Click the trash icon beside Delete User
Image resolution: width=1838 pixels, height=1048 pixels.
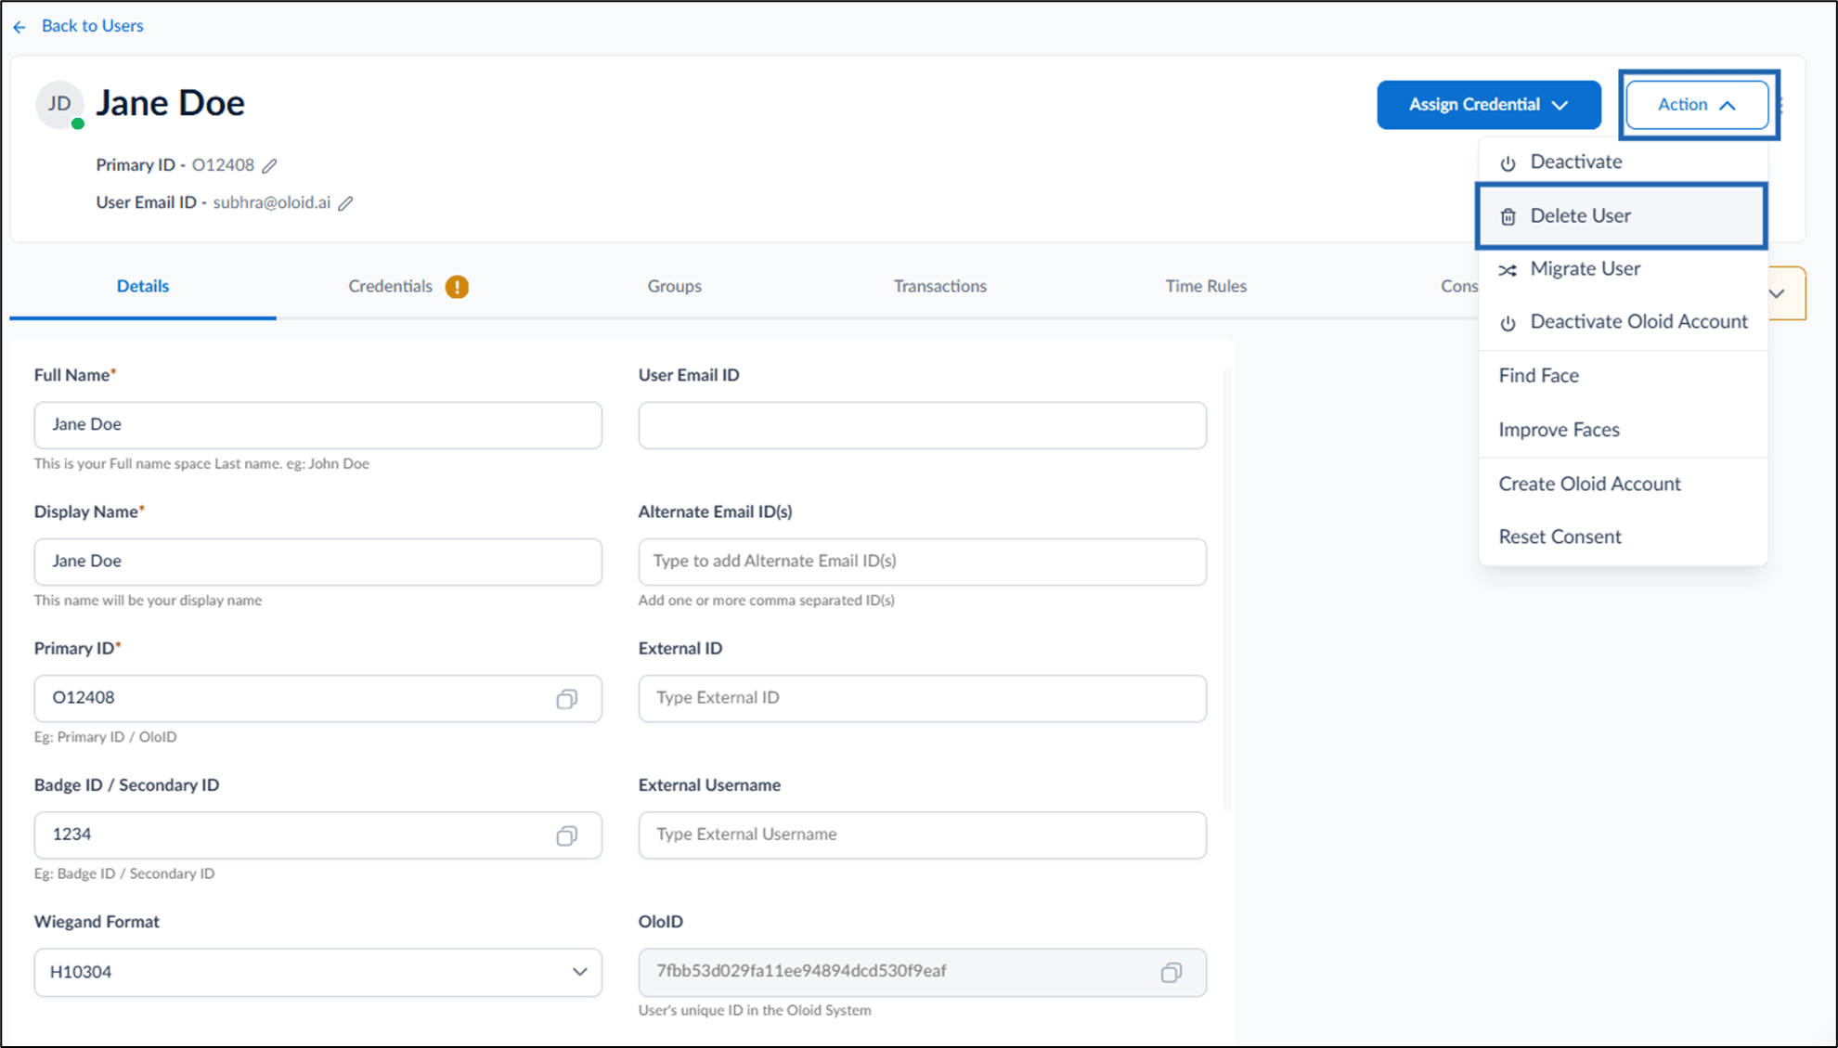point(1508,216)
